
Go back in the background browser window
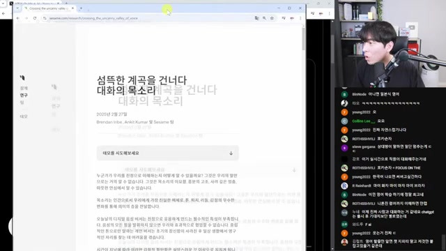[3, 13]
